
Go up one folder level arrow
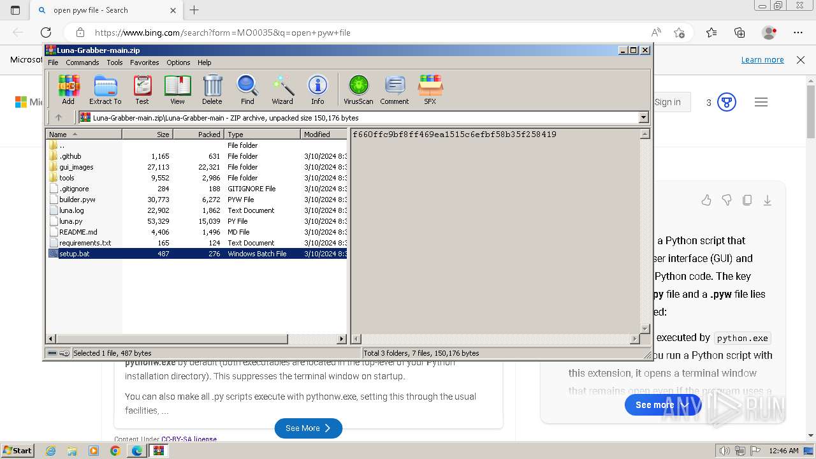click(59, 117)
